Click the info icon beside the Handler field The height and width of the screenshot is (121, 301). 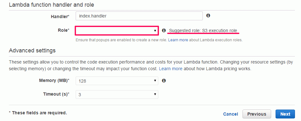(208, 16)
